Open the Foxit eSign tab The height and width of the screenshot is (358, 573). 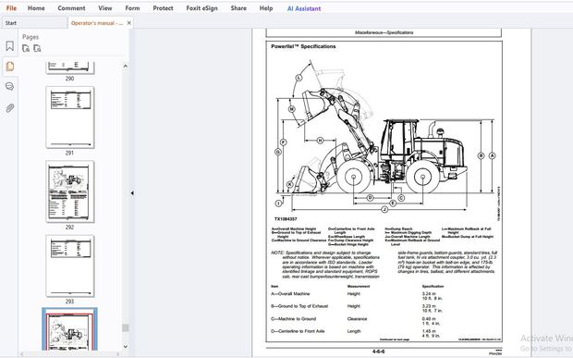point(201,8)
